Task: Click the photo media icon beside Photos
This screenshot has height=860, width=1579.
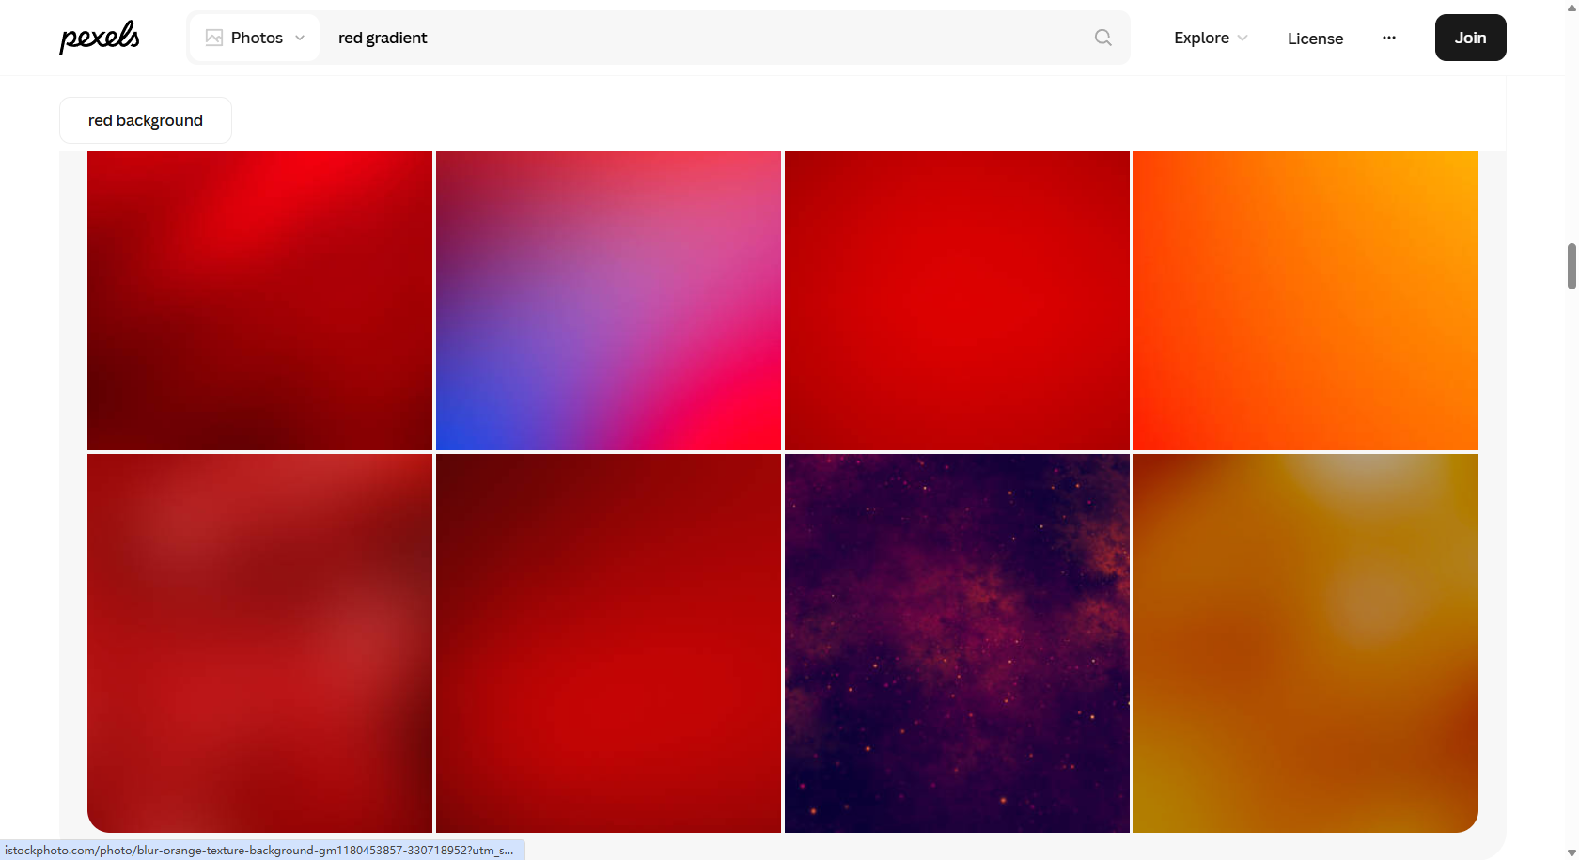Action: pos(213,37)
